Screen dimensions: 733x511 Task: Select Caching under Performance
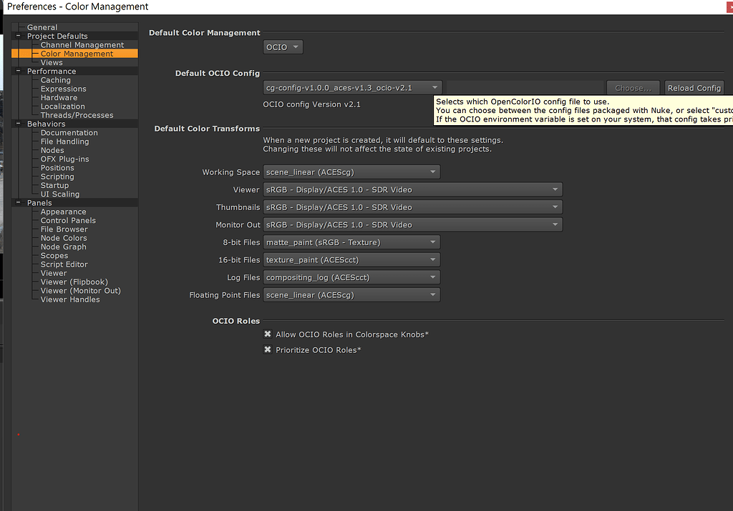57,79
